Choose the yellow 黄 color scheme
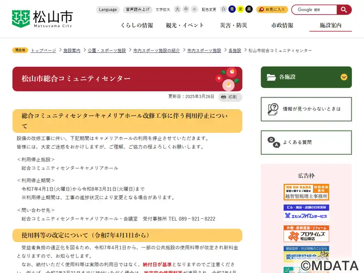 coord(241,9)
